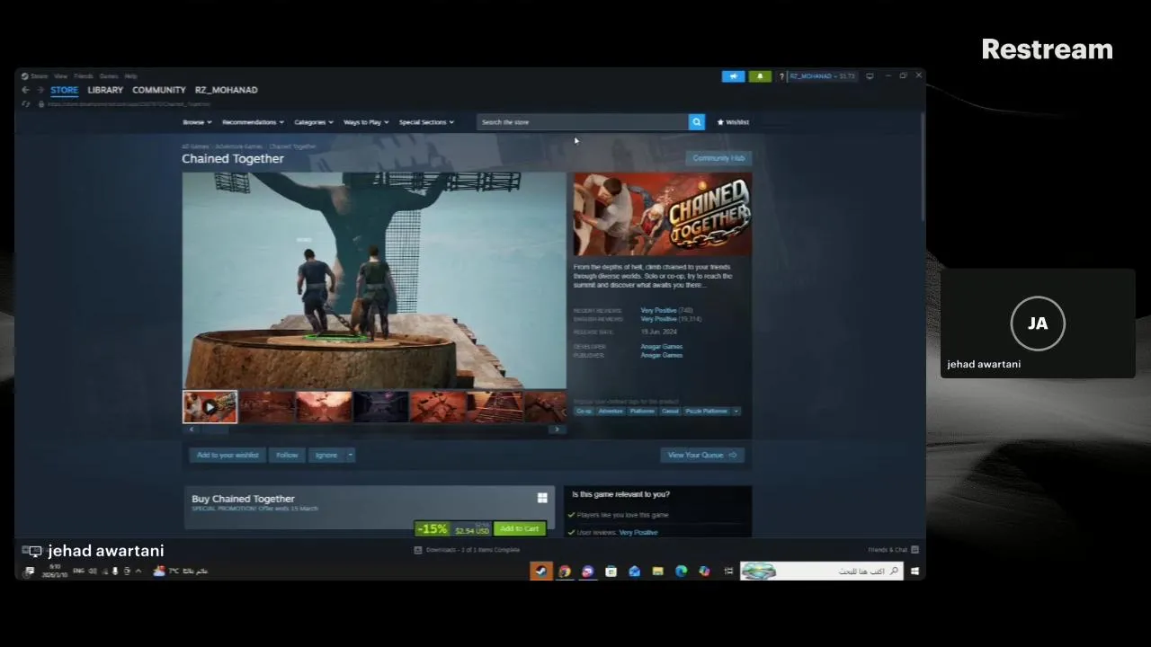The height and width of the screenshot is (647, 1151).
Task: Switch to the COMMUNITY tab
Action: pyautogui.click(x=158, y=90)
